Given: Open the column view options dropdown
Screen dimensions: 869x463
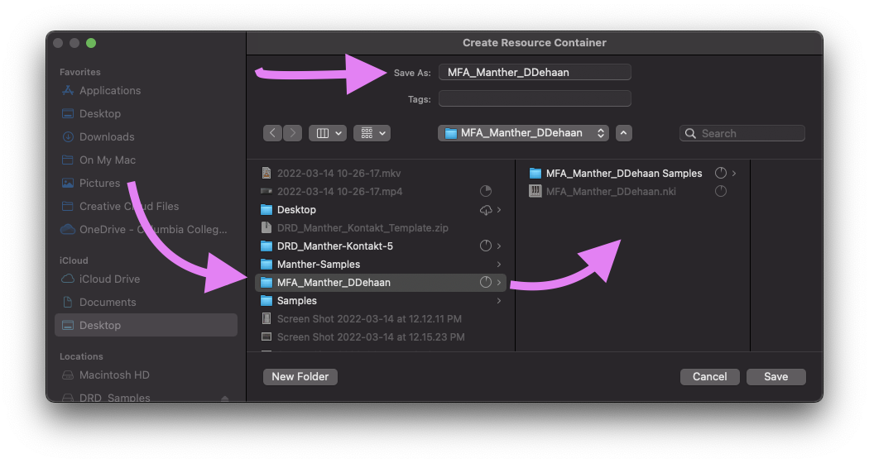Looking at the screenshot, I should click(x=327, y=133).
